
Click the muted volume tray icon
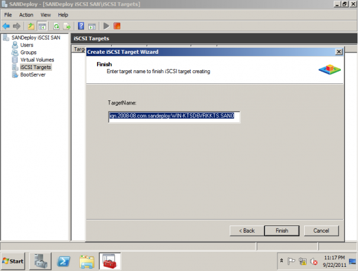(314, 262)
